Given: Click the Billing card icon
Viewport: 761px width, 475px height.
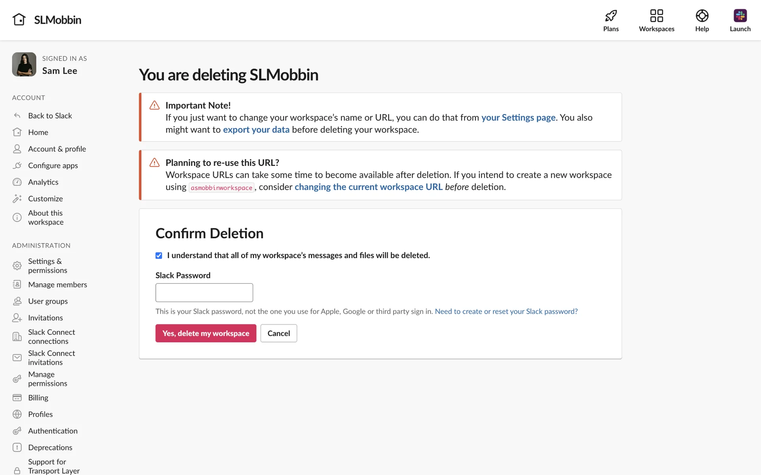Looking at the screenshot, I should (17, 397).
